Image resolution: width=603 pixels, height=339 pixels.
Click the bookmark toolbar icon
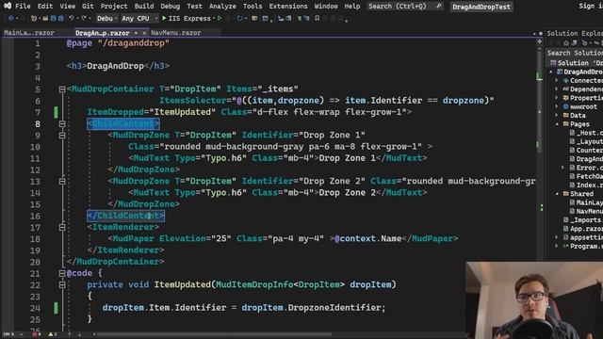pos(317,18)
